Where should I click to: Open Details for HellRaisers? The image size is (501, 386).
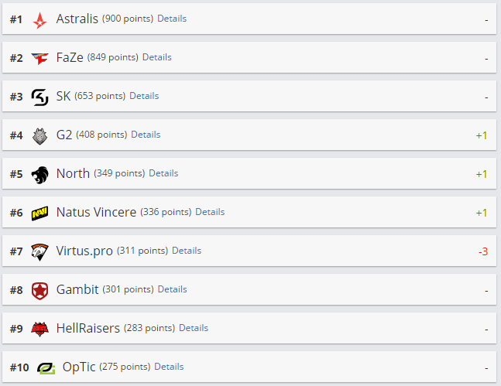tap(194, 328)
